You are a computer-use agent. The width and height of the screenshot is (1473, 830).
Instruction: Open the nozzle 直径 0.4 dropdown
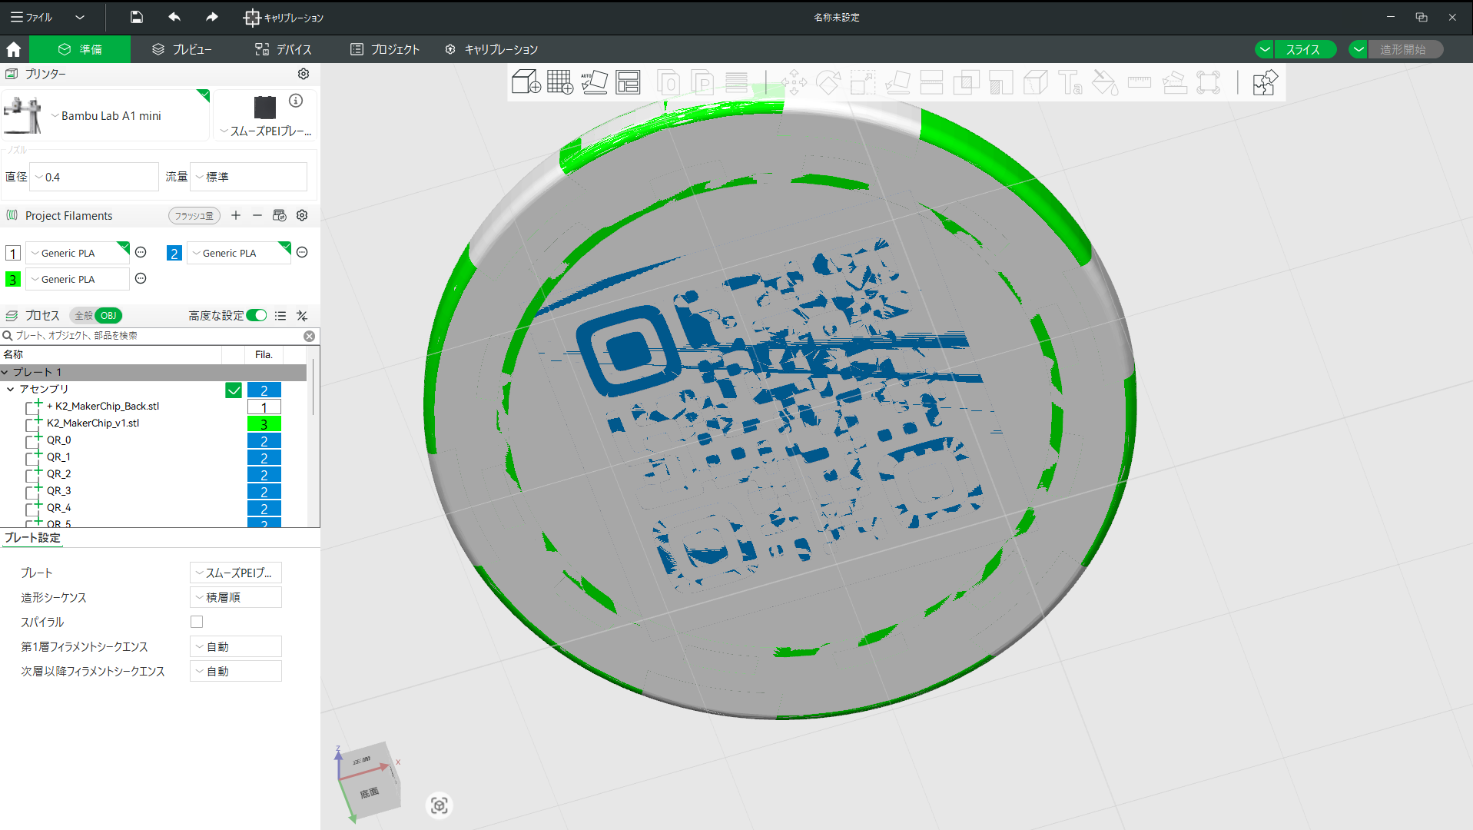[x=94, y=177]
